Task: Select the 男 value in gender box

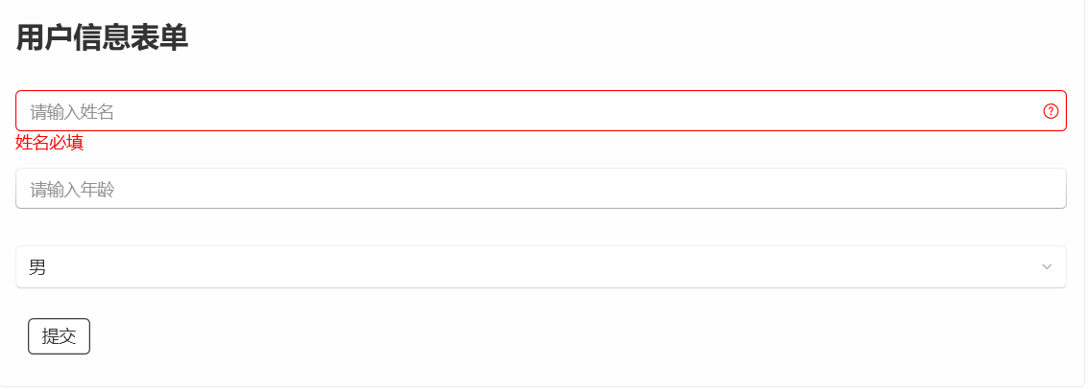Action: (37, 267)
